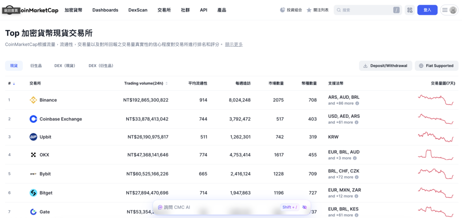Click Bybit 7-day volume chart
The height and width of the screenshot is (218, 462).
coord(436,174)
